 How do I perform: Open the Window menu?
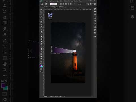(x=76, y=1)
